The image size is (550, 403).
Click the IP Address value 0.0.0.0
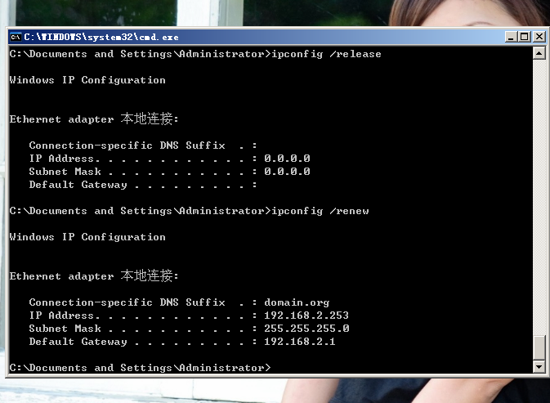pos(287,159)
